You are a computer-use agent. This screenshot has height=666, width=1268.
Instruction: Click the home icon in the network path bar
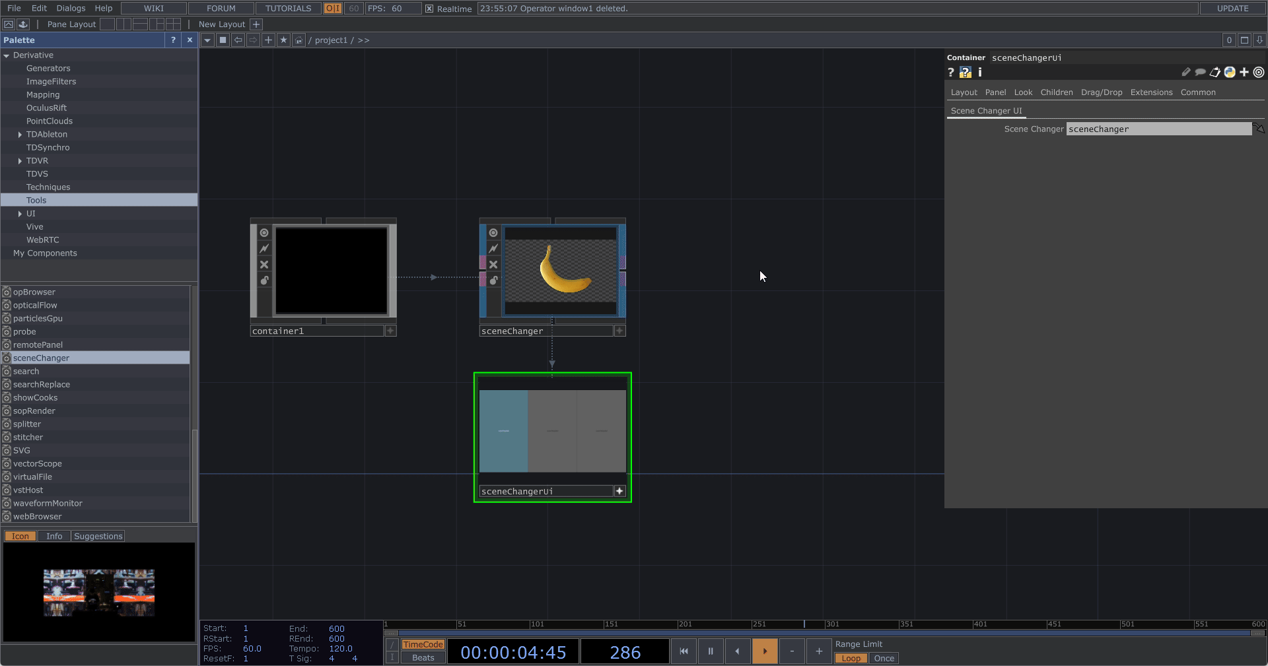(x=299, y=40)
